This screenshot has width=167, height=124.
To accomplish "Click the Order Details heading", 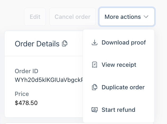I will 37,44.
